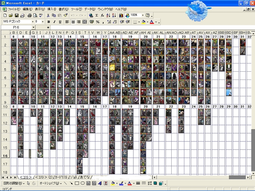Open the 100% zoom dropdown
Viewport: 255px width, 191px height.
[143, 15]
